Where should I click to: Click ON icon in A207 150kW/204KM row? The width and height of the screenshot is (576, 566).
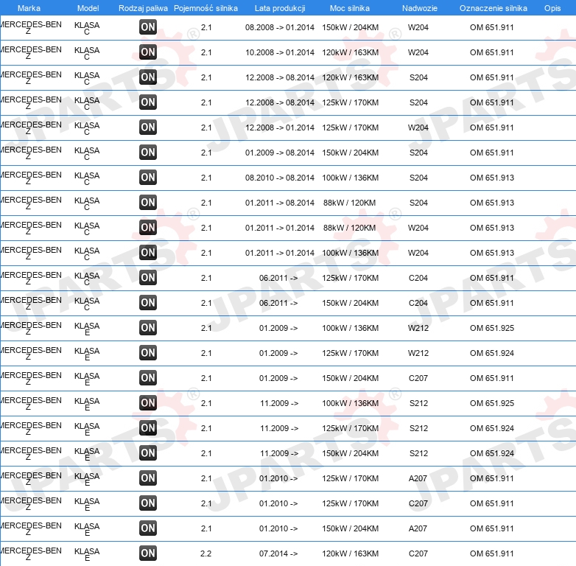pyautogui.click(x=148, y=528)
